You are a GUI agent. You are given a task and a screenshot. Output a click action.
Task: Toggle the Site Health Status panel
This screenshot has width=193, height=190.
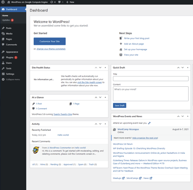pos(105,67)
